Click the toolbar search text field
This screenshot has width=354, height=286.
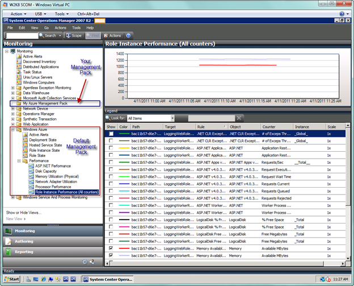point(22,36)
